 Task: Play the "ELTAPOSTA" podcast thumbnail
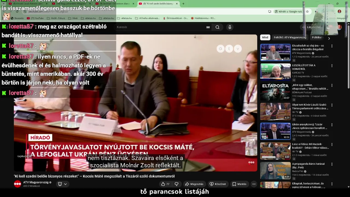click(x=275, y=92)
